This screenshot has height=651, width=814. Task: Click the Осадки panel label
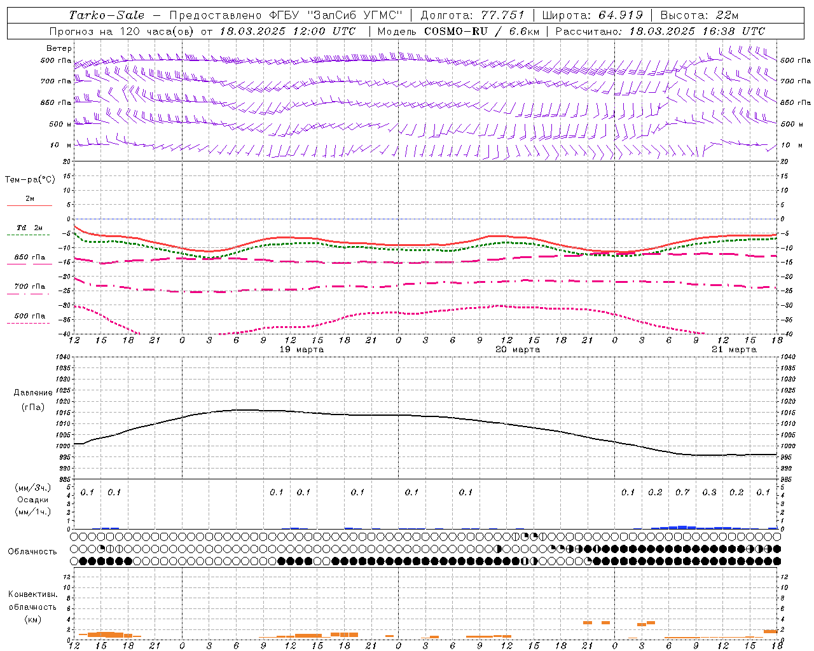click(33, 500)
